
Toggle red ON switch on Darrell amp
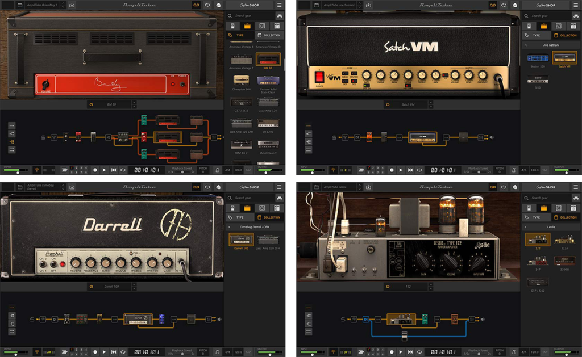[x=63, y=264]
